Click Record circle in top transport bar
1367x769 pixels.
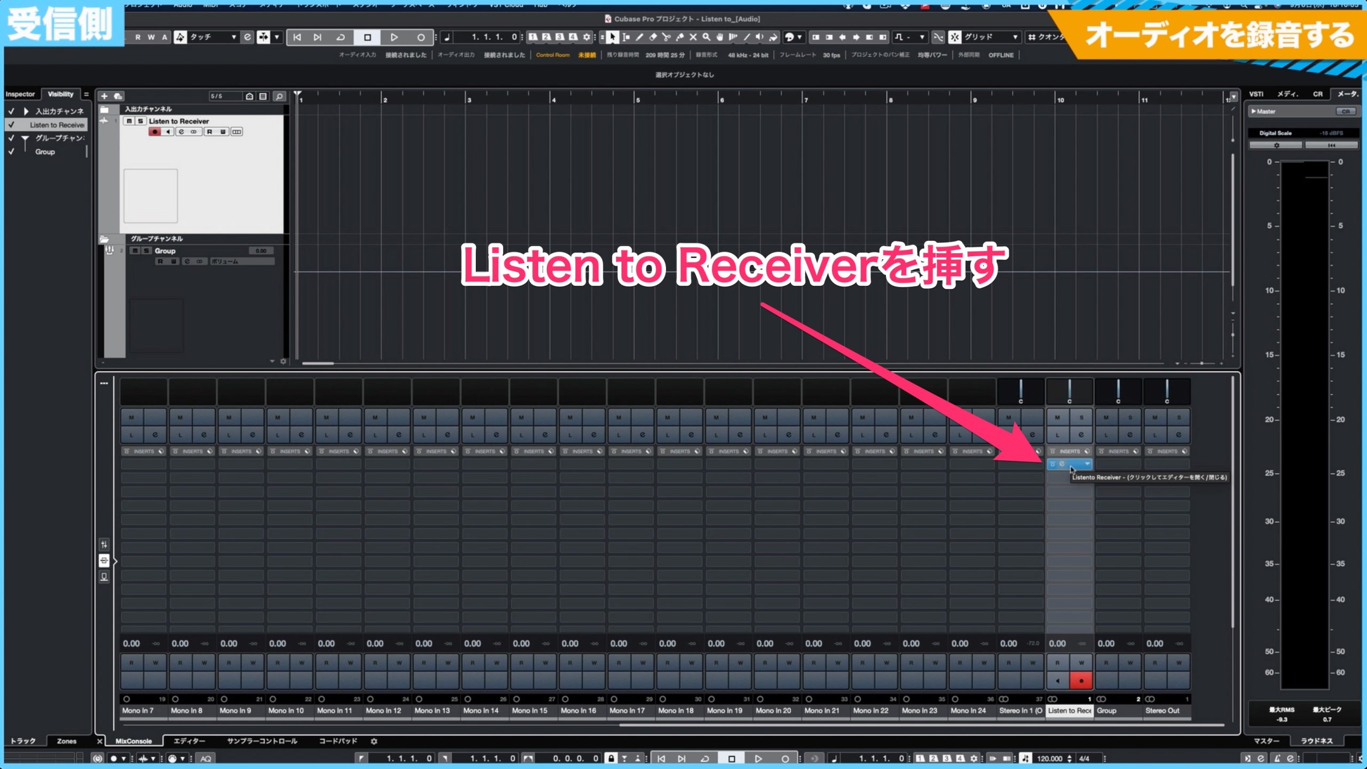coord(421,37)
